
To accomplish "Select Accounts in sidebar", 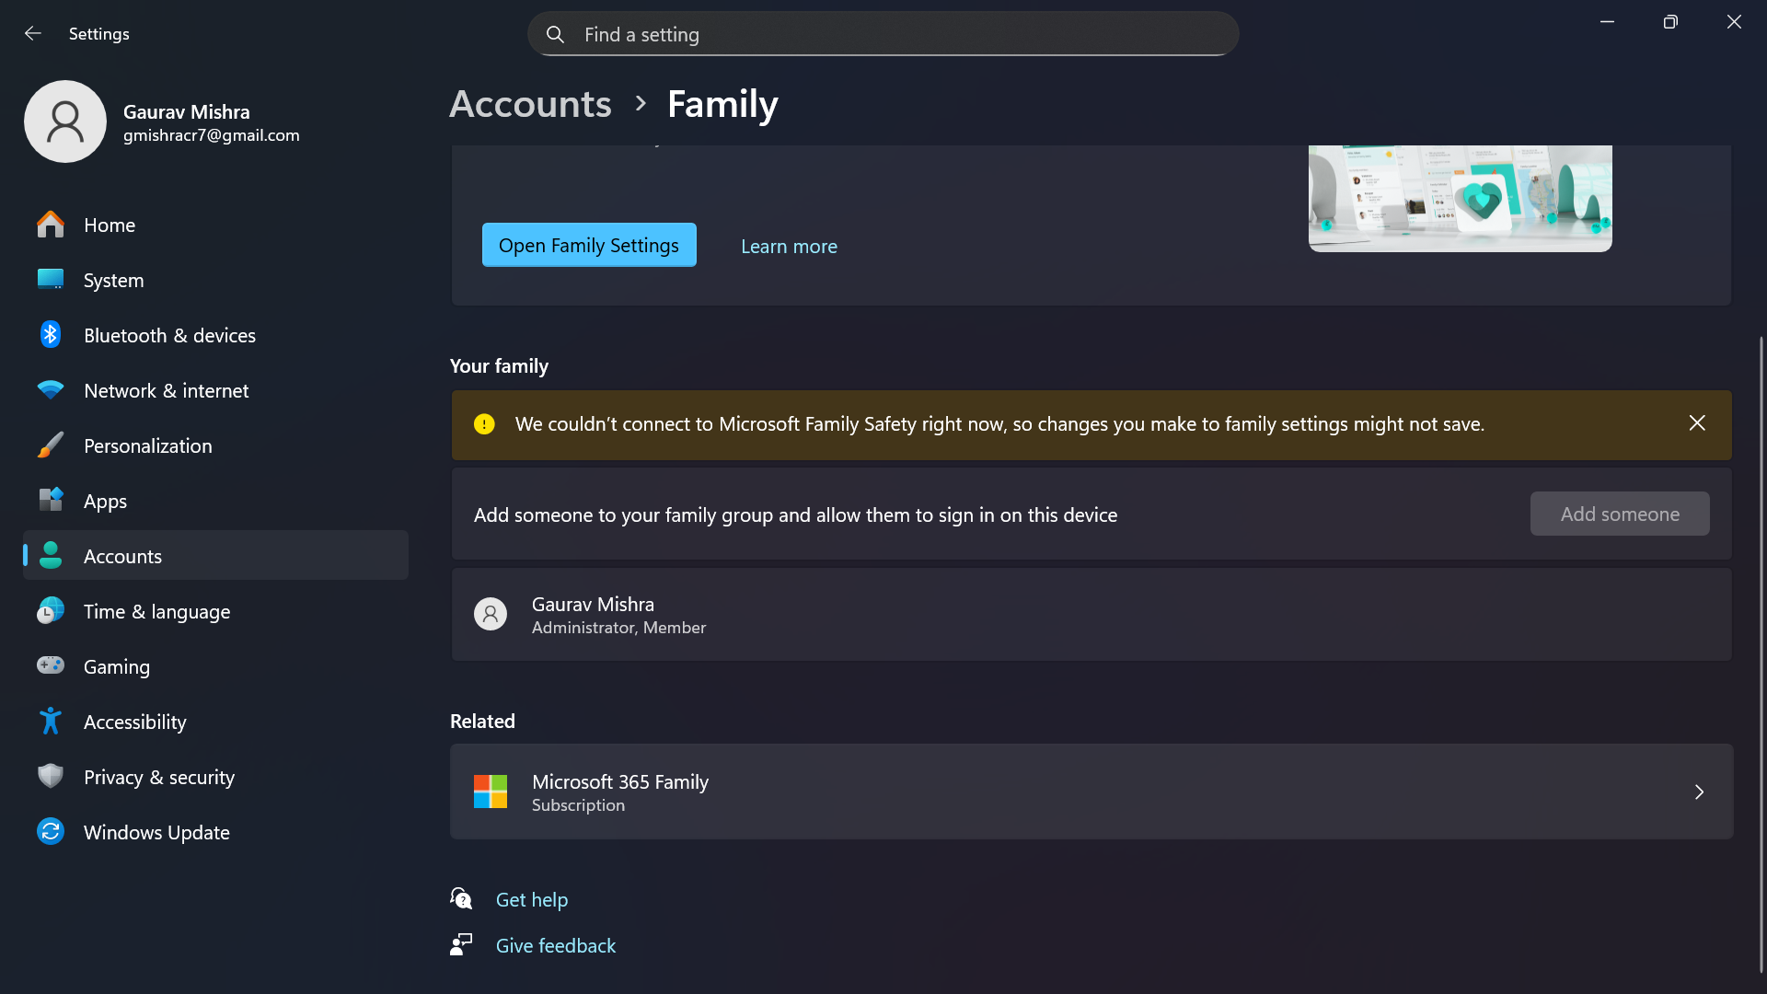I will click(x=215, y=556).
